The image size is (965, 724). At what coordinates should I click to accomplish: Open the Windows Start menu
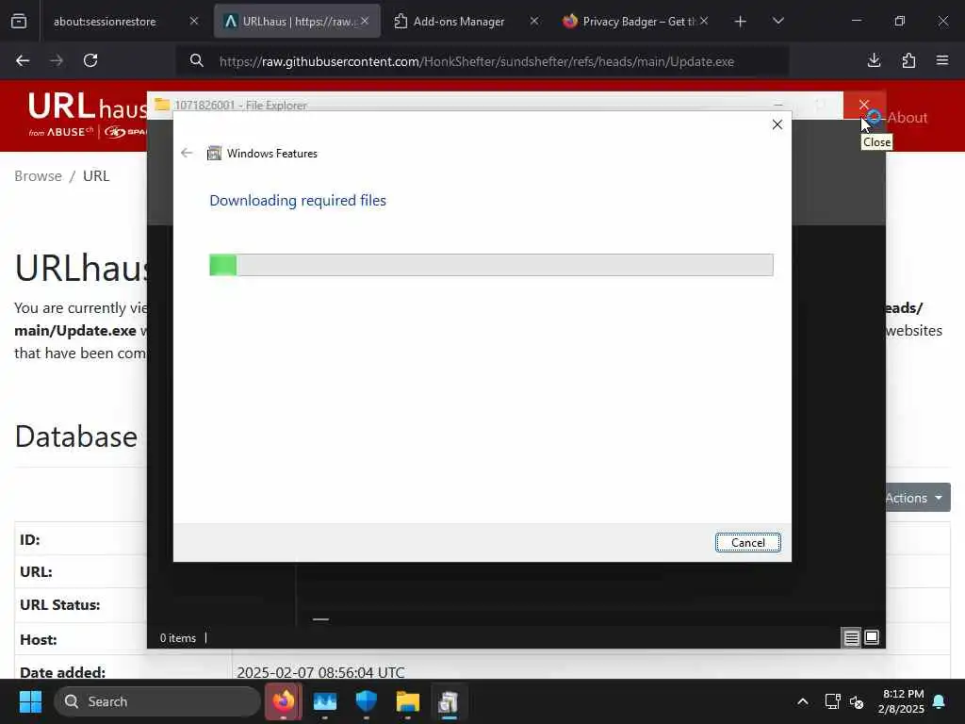pyautogui.click(x=30, y=701)
